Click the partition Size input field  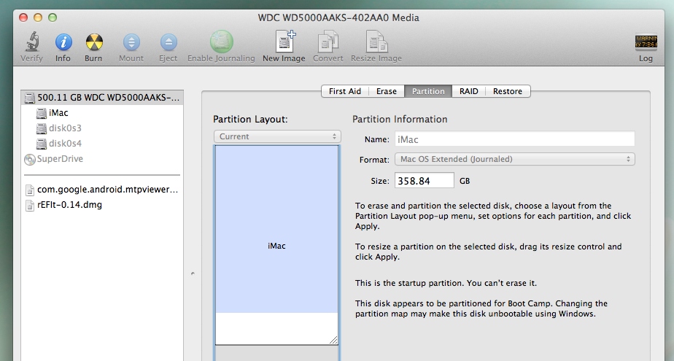pyautogui.click(x=424, y=181)
